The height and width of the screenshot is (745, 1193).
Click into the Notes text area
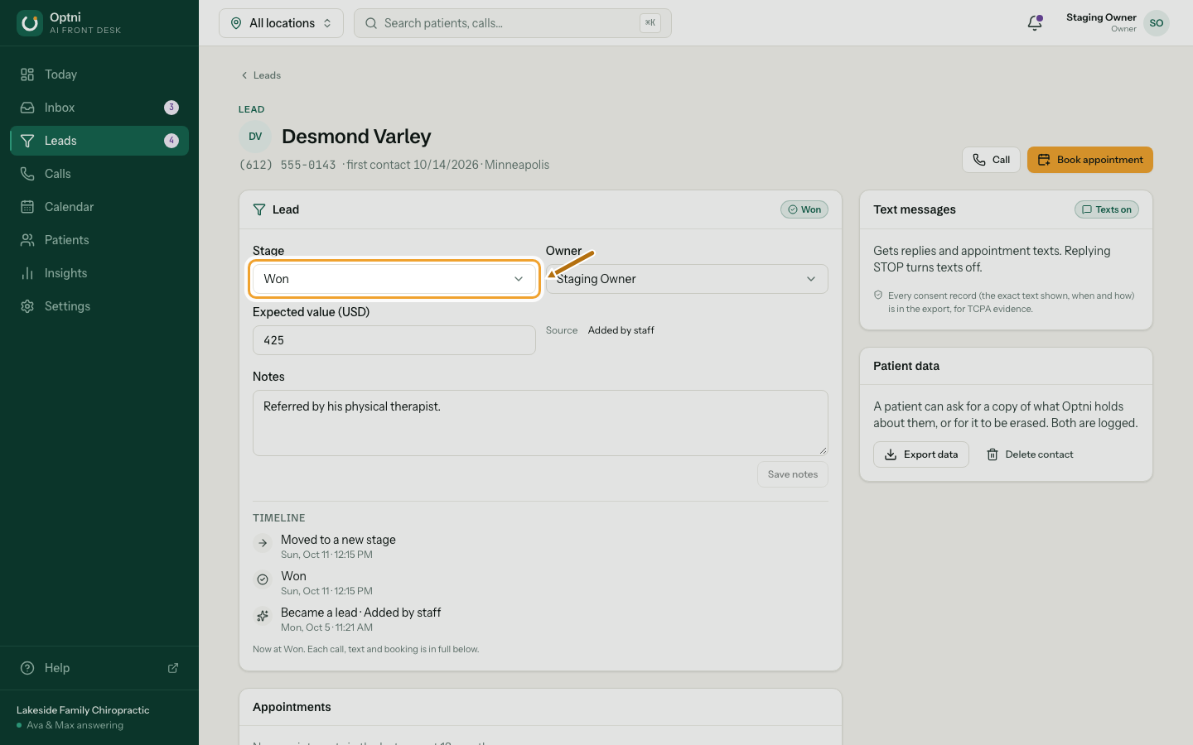point(540,423)
